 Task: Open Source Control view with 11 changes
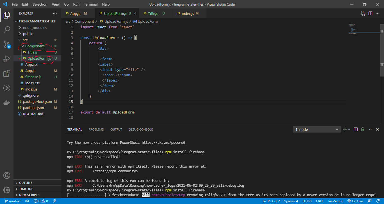pos(7,44)
